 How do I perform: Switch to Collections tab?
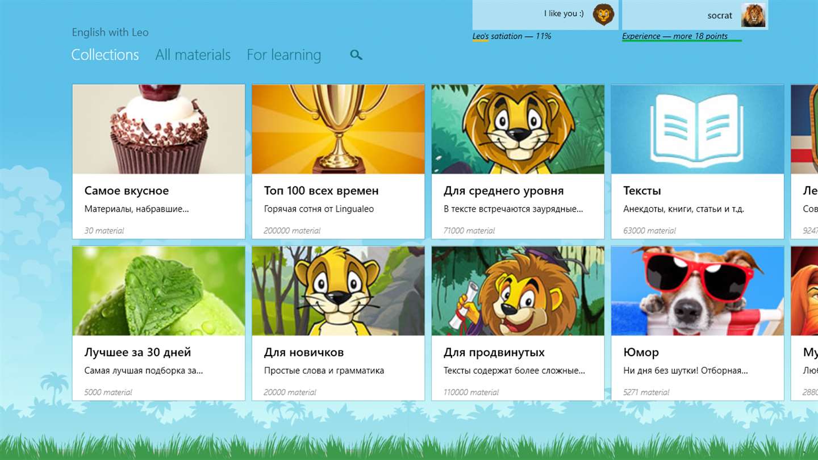coord(105,55)
